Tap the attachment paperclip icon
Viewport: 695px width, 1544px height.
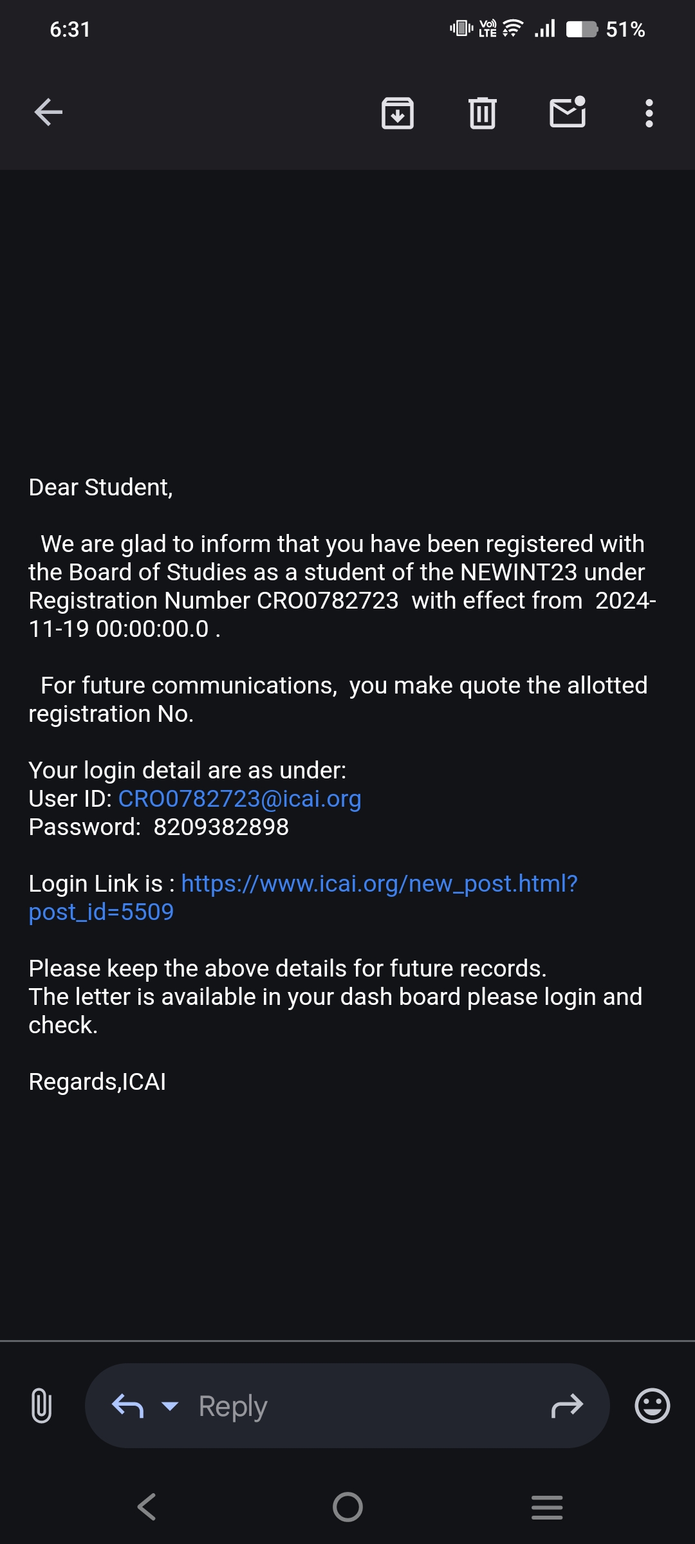41,1406
